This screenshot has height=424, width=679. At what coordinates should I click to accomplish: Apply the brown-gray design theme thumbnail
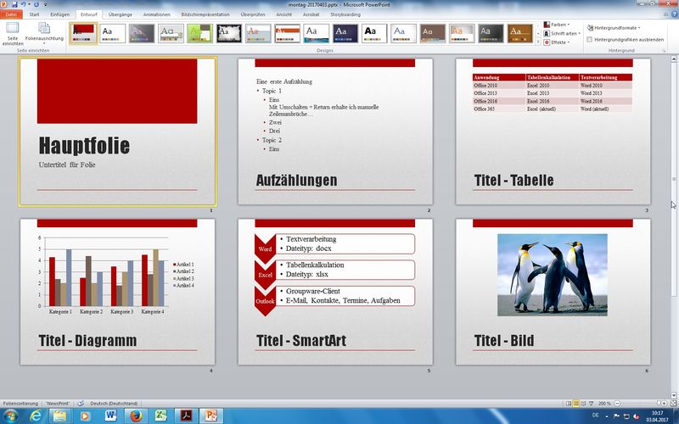(x=433, y=33)
